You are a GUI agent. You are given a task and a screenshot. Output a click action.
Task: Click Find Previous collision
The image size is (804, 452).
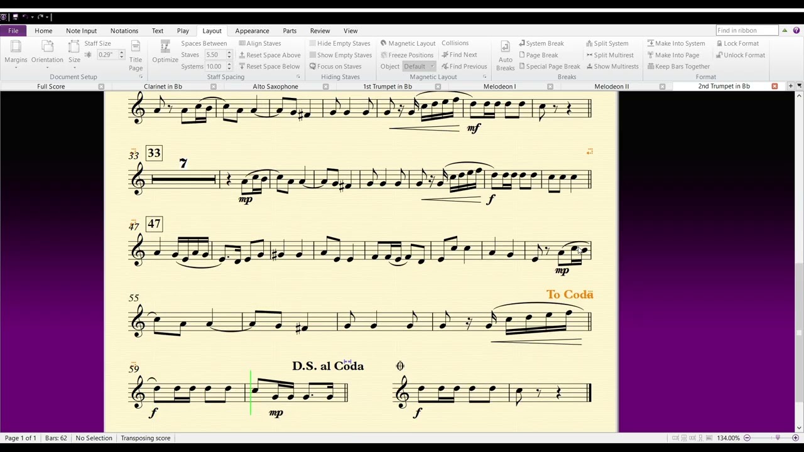pos(464,67)
